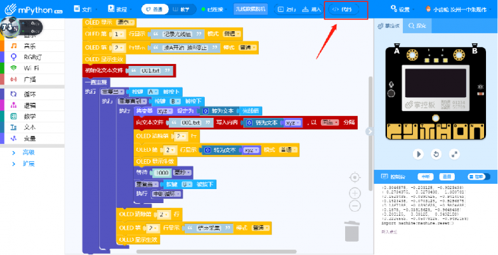This screenshot has width=498, height=255.
Task: Flash the program with 刷入 button
Action: point(311,9)
